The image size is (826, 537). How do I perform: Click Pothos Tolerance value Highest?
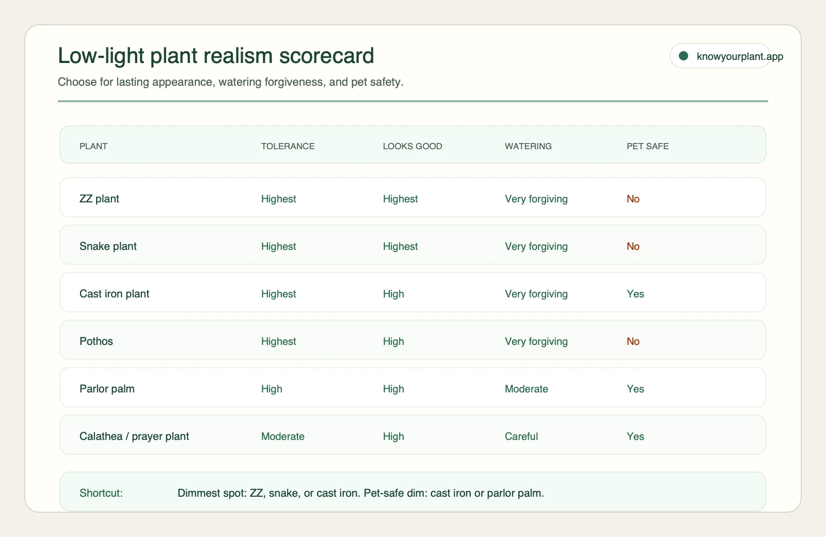coord(278,341)
